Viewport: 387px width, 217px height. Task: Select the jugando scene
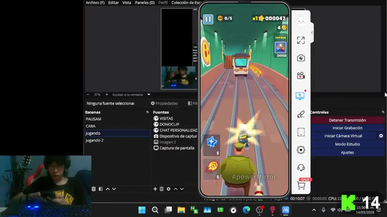117,133
